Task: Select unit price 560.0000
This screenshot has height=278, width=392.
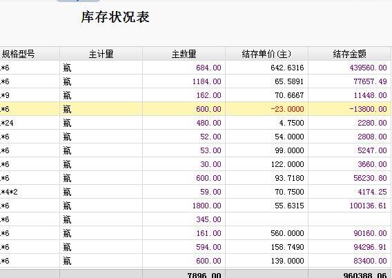Action: pos(266,233)
